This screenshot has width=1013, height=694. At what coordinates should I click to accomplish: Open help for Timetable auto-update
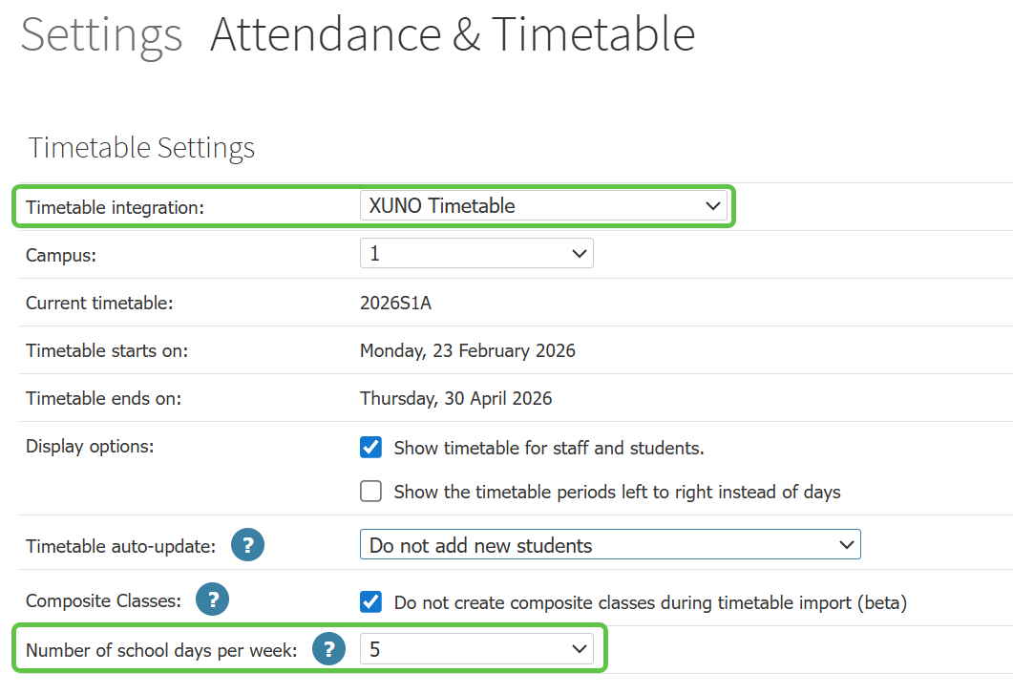[247, 545]
